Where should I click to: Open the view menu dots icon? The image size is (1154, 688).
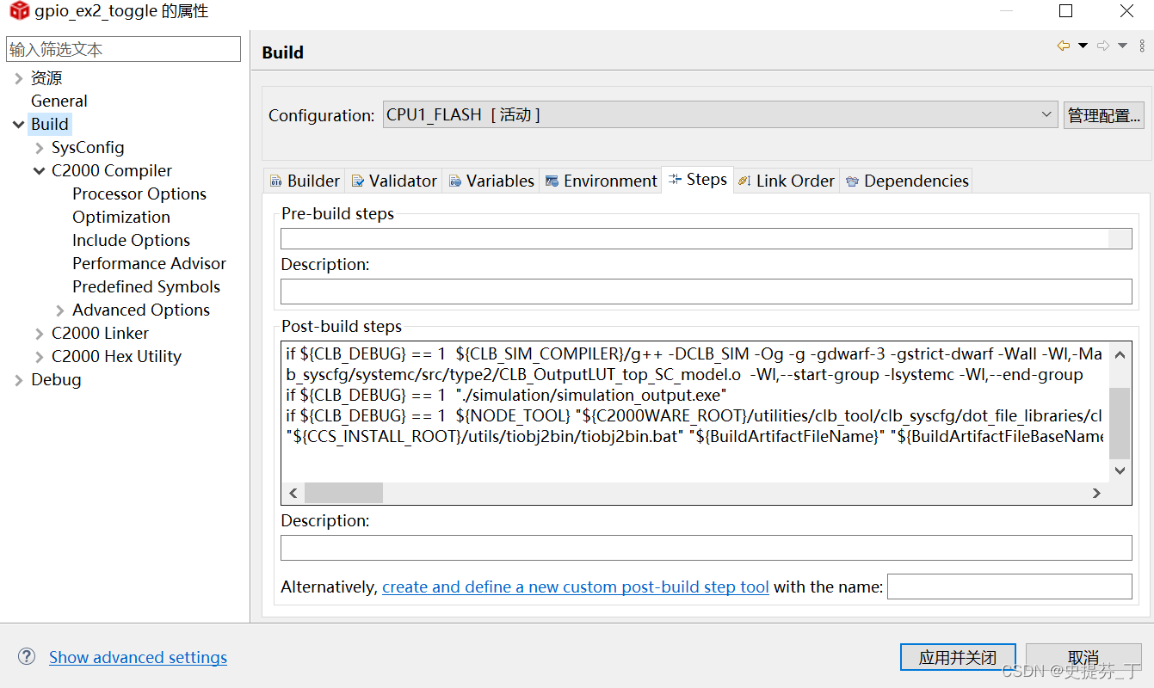pos(1142,46)
